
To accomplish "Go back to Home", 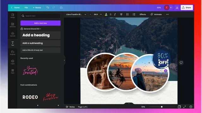I will [15, 8].
